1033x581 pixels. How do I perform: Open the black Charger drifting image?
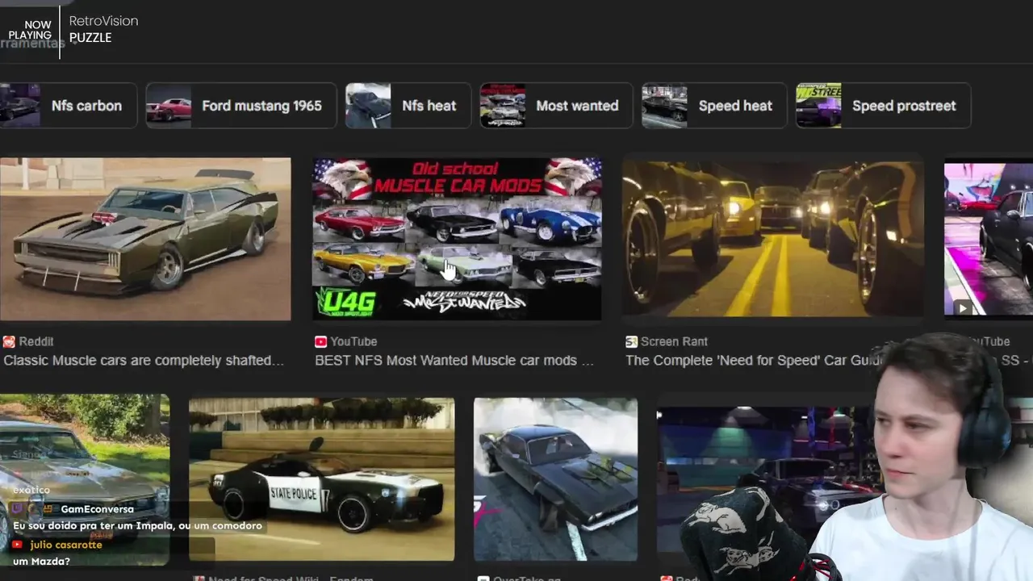(555, 479)
